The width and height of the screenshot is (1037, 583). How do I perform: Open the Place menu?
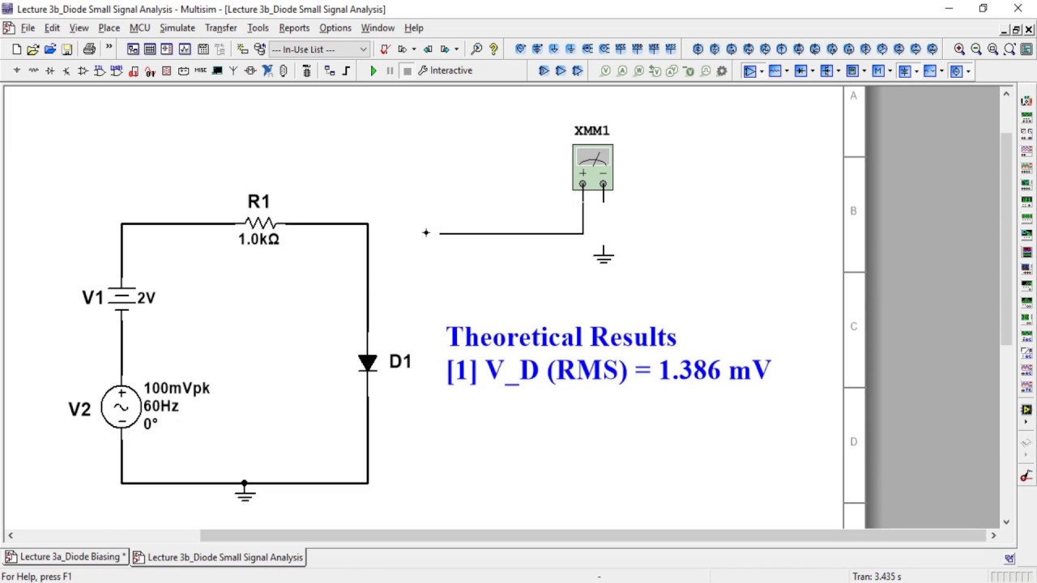[x=109, y=28]
